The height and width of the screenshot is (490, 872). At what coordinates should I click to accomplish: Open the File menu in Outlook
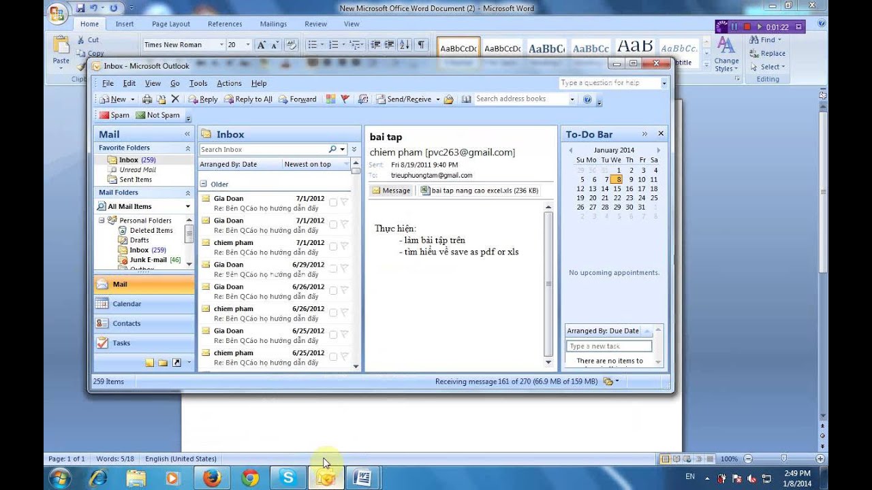(x=108, y=83)
